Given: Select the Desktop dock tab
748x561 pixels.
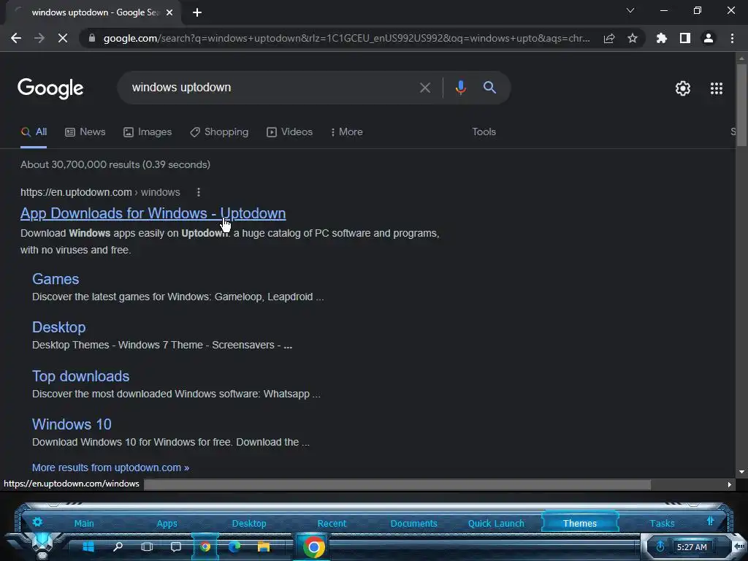Looking at the screenshot, I should (x=249, y=523).
